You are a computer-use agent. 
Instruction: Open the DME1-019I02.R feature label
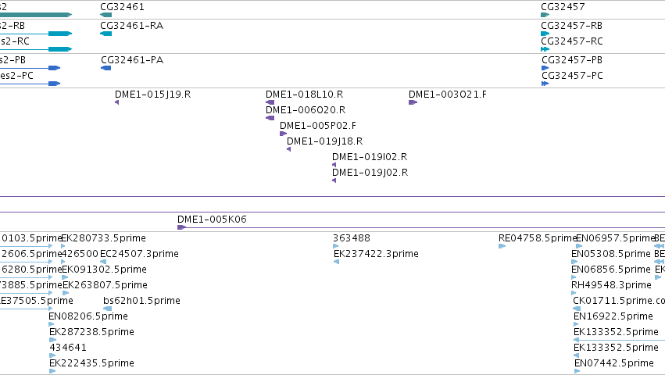(x=370, y=157)
